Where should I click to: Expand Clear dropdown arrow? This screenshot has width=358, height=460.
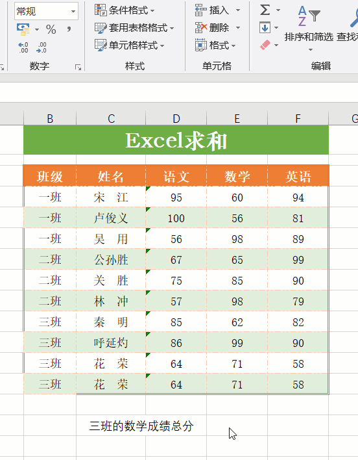point(276,45)
